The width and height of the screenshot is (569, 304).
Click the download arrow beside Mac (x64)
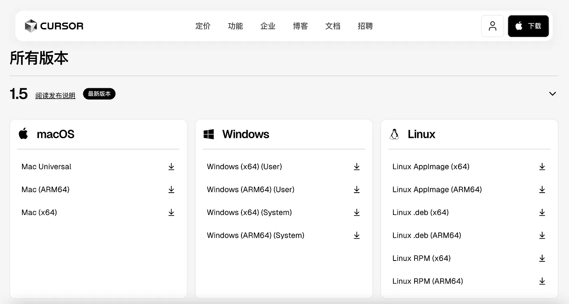coord(171,213)
